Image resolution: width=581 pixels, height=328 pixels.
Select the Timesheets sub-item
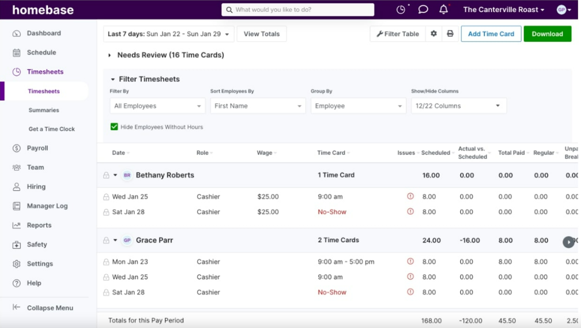click(x=44, y=91)
